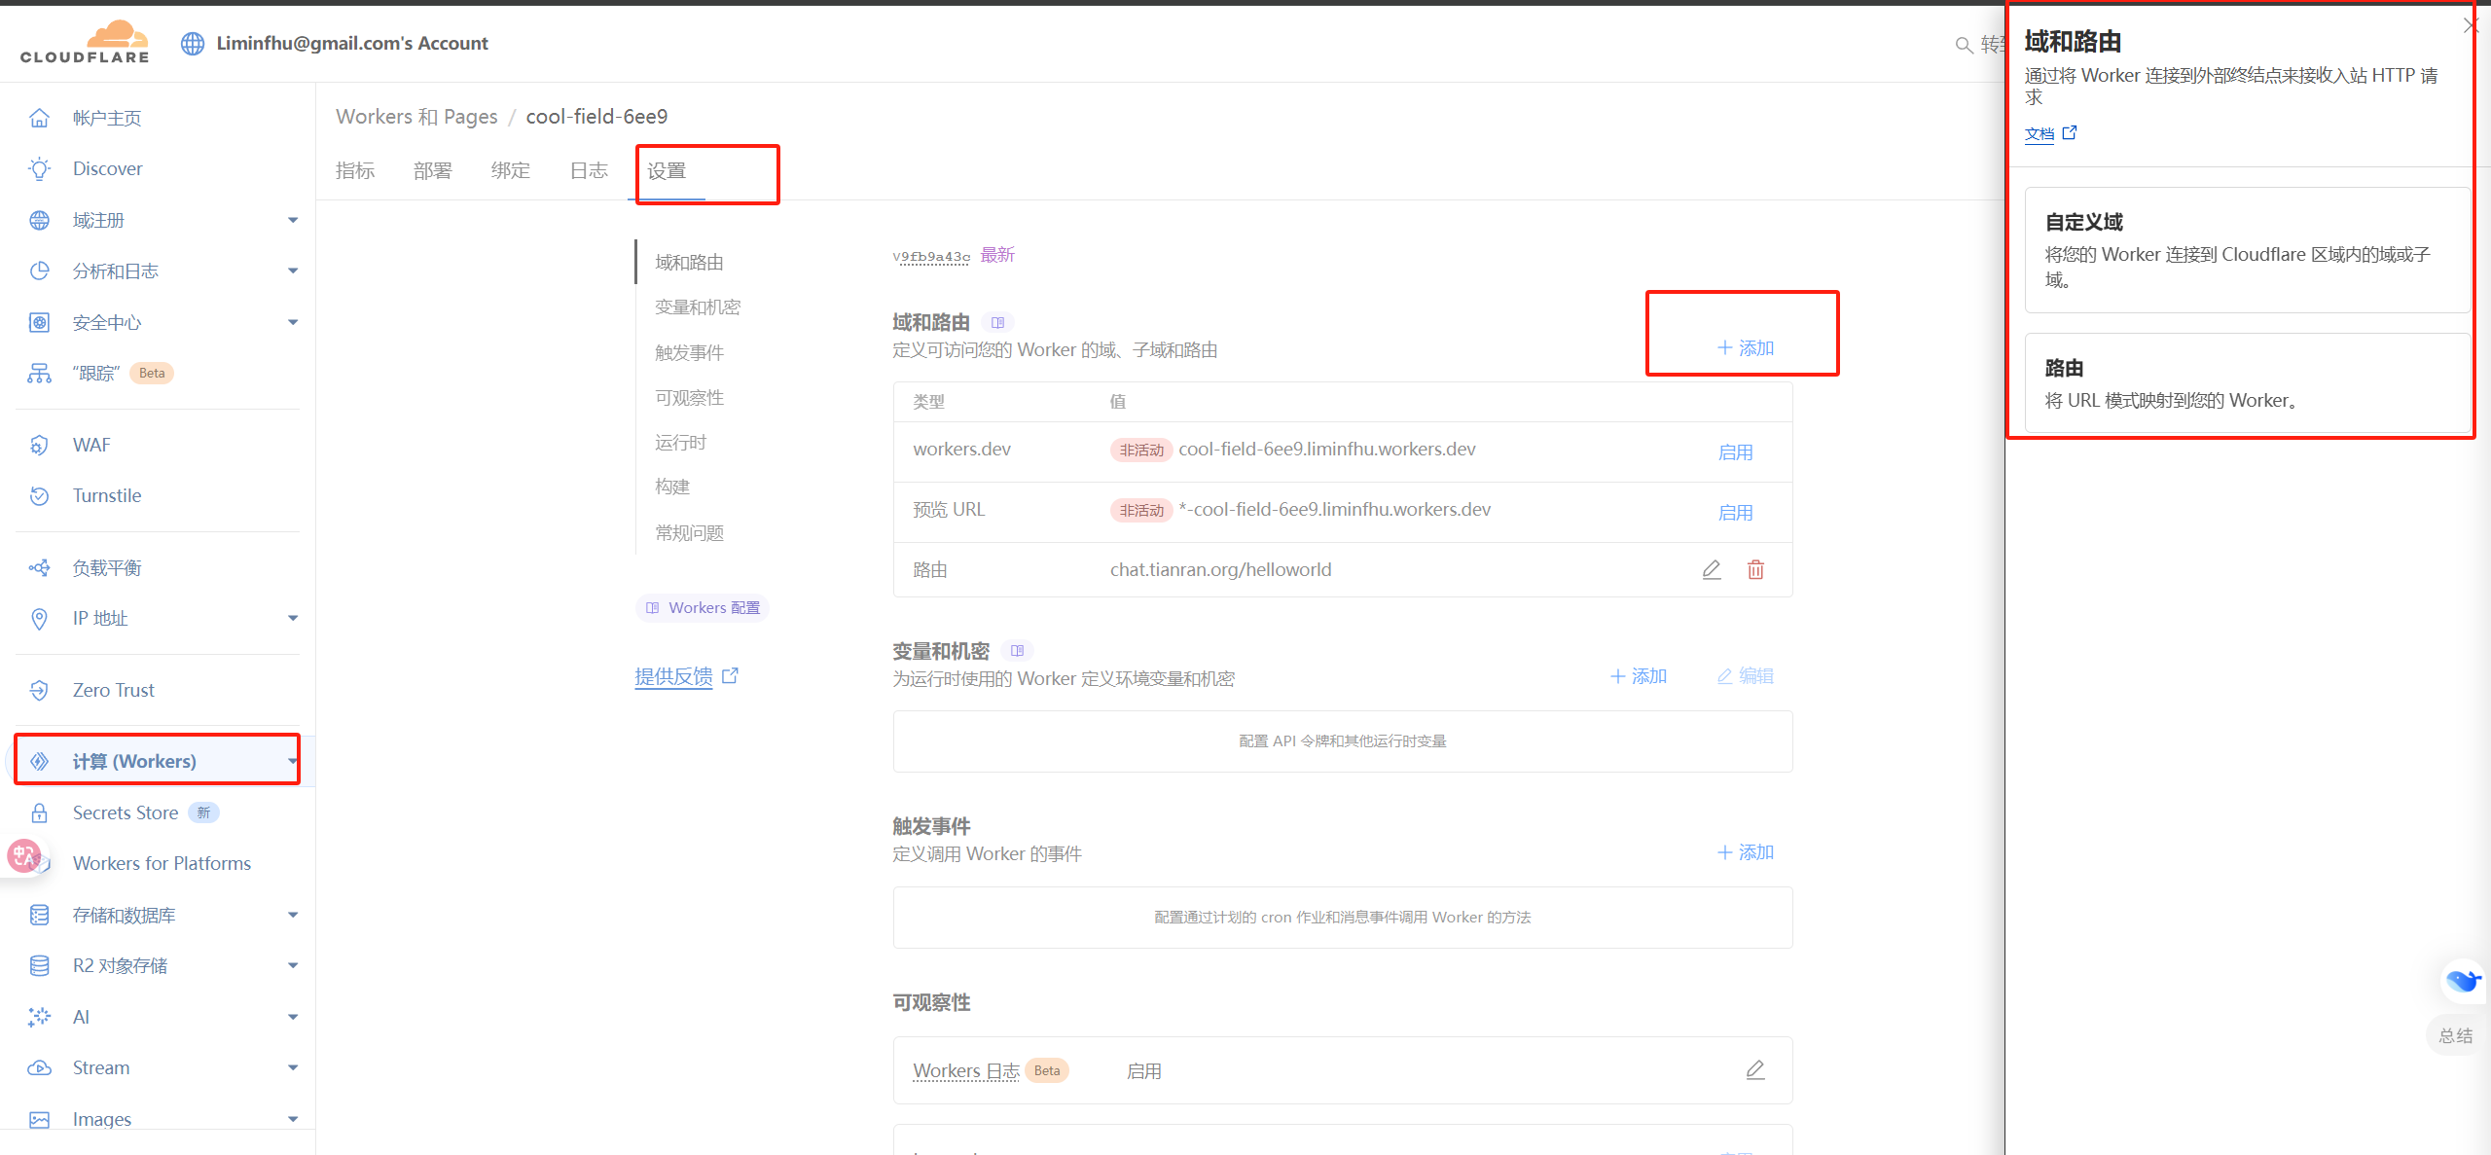Click the pencil edit icon for 路由 row
The height and width of the screenshot is (1155, 2491).
pos(1712,570)
